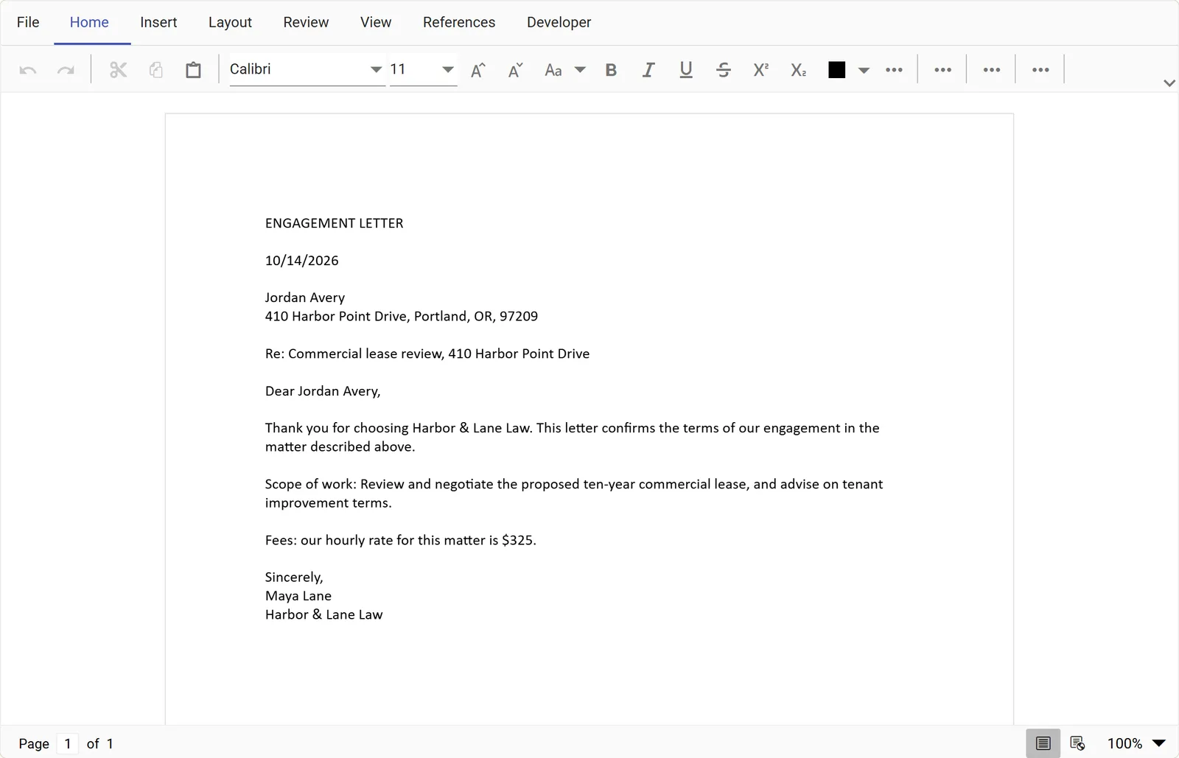Switch to the View tab
Viewport: 1179px width, 758px height.
(x=376, y=22)
